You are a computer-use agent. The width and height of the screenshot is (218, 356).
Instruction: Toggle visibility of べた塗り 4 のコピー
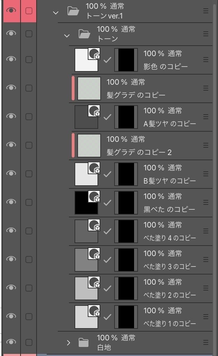click(11, 231)
